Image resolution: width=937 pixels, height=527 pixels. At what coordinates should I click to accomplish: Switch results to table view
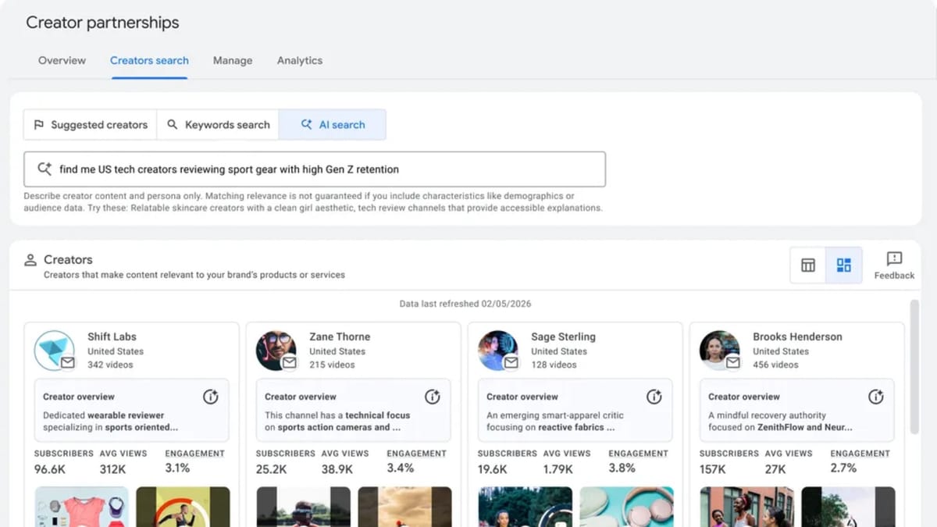point(808,265)
